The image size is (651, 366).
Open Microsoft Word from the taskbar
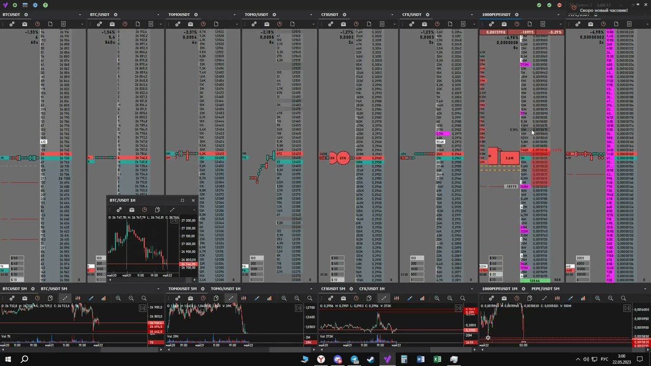421,359
